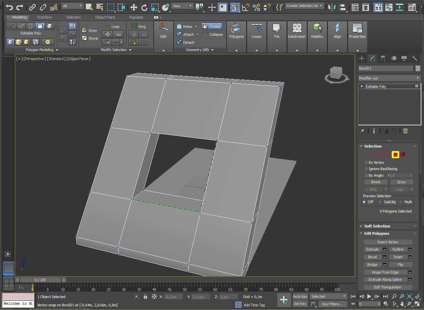The height and width of the screenshot is (310, 424).
Task: Switch to the Freeform ribbon tab
Action: pos(44,17)
